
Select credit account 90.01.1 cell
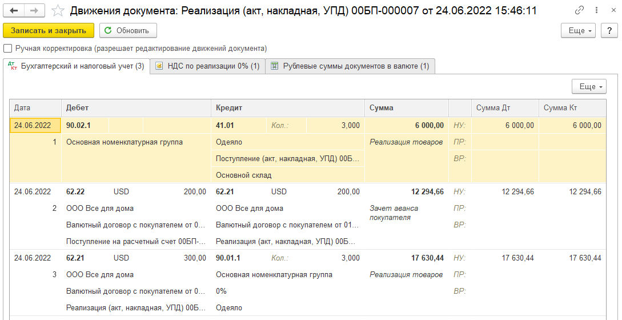click(x=238, y=258)
